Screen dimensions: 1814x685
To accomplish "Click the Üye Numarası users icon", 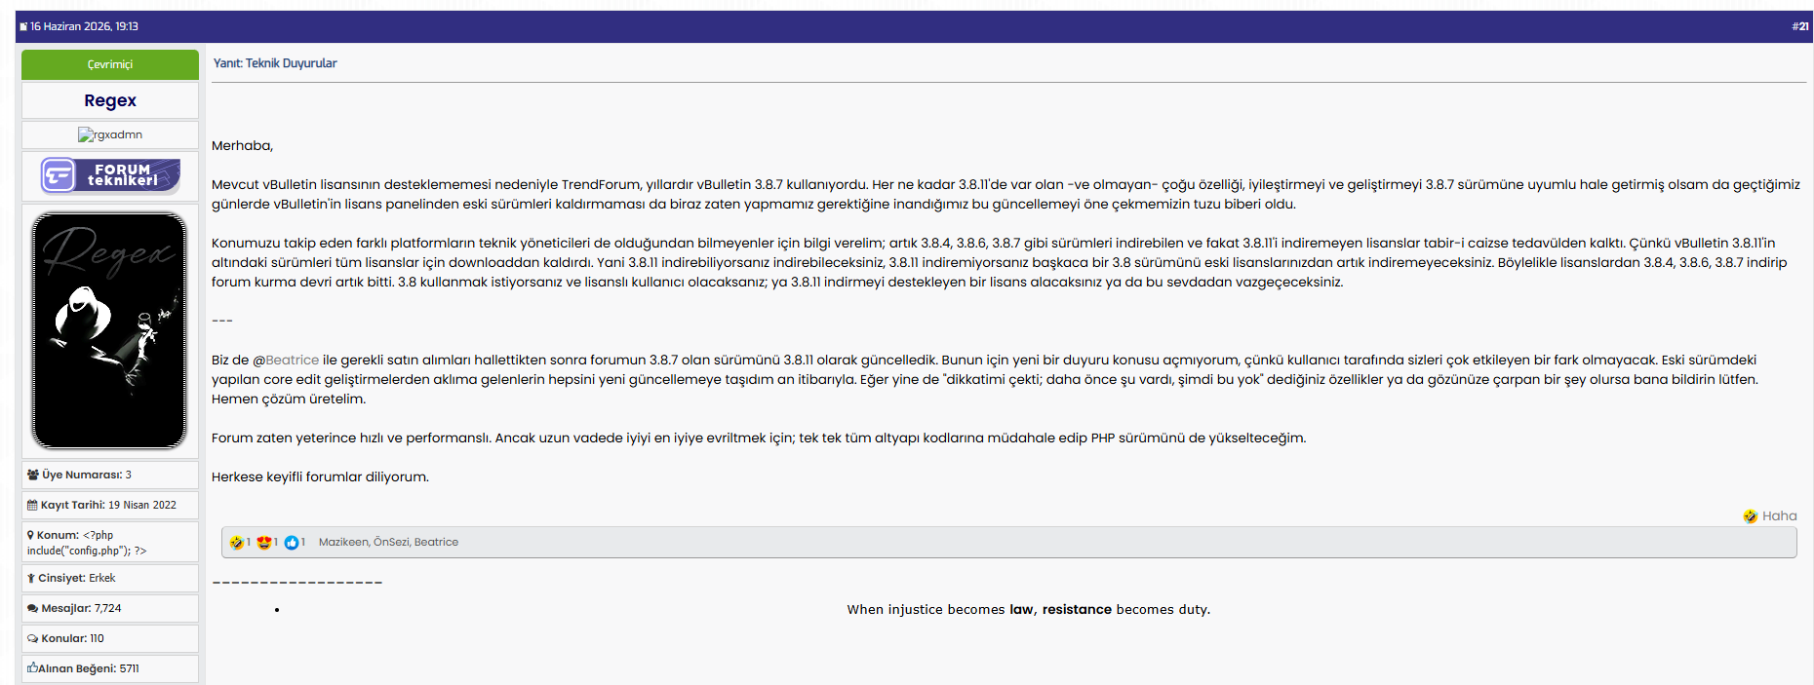I will [33, 475].
